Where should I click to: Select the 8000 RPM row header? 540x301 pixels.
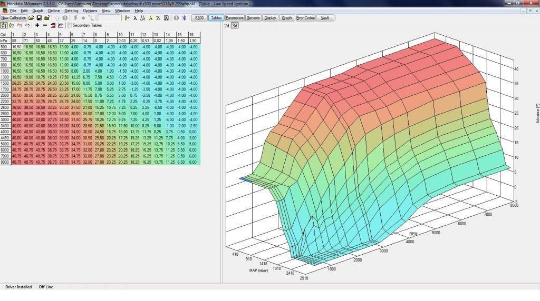5,162
